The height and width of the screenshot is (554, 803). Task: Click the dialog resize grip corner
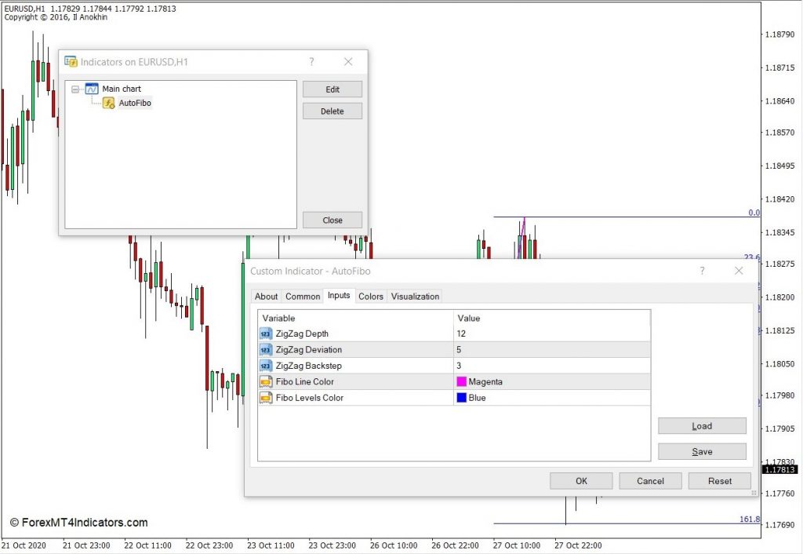click(754, 493)
